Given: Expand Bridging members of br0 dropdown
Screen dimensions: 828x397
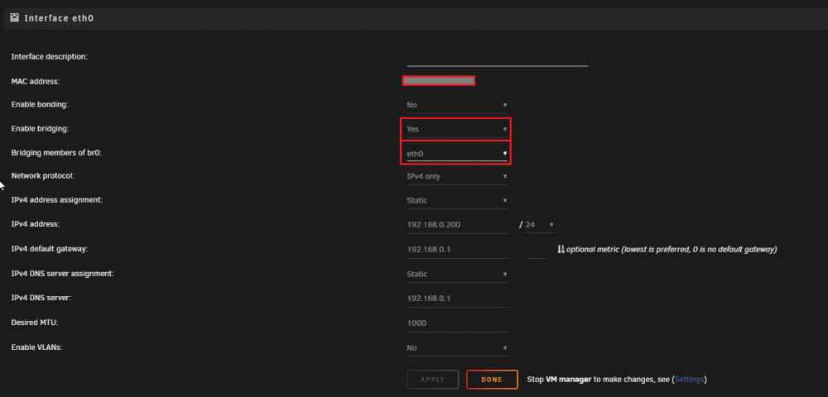Looking at the screenshot, I should [457, 154].
